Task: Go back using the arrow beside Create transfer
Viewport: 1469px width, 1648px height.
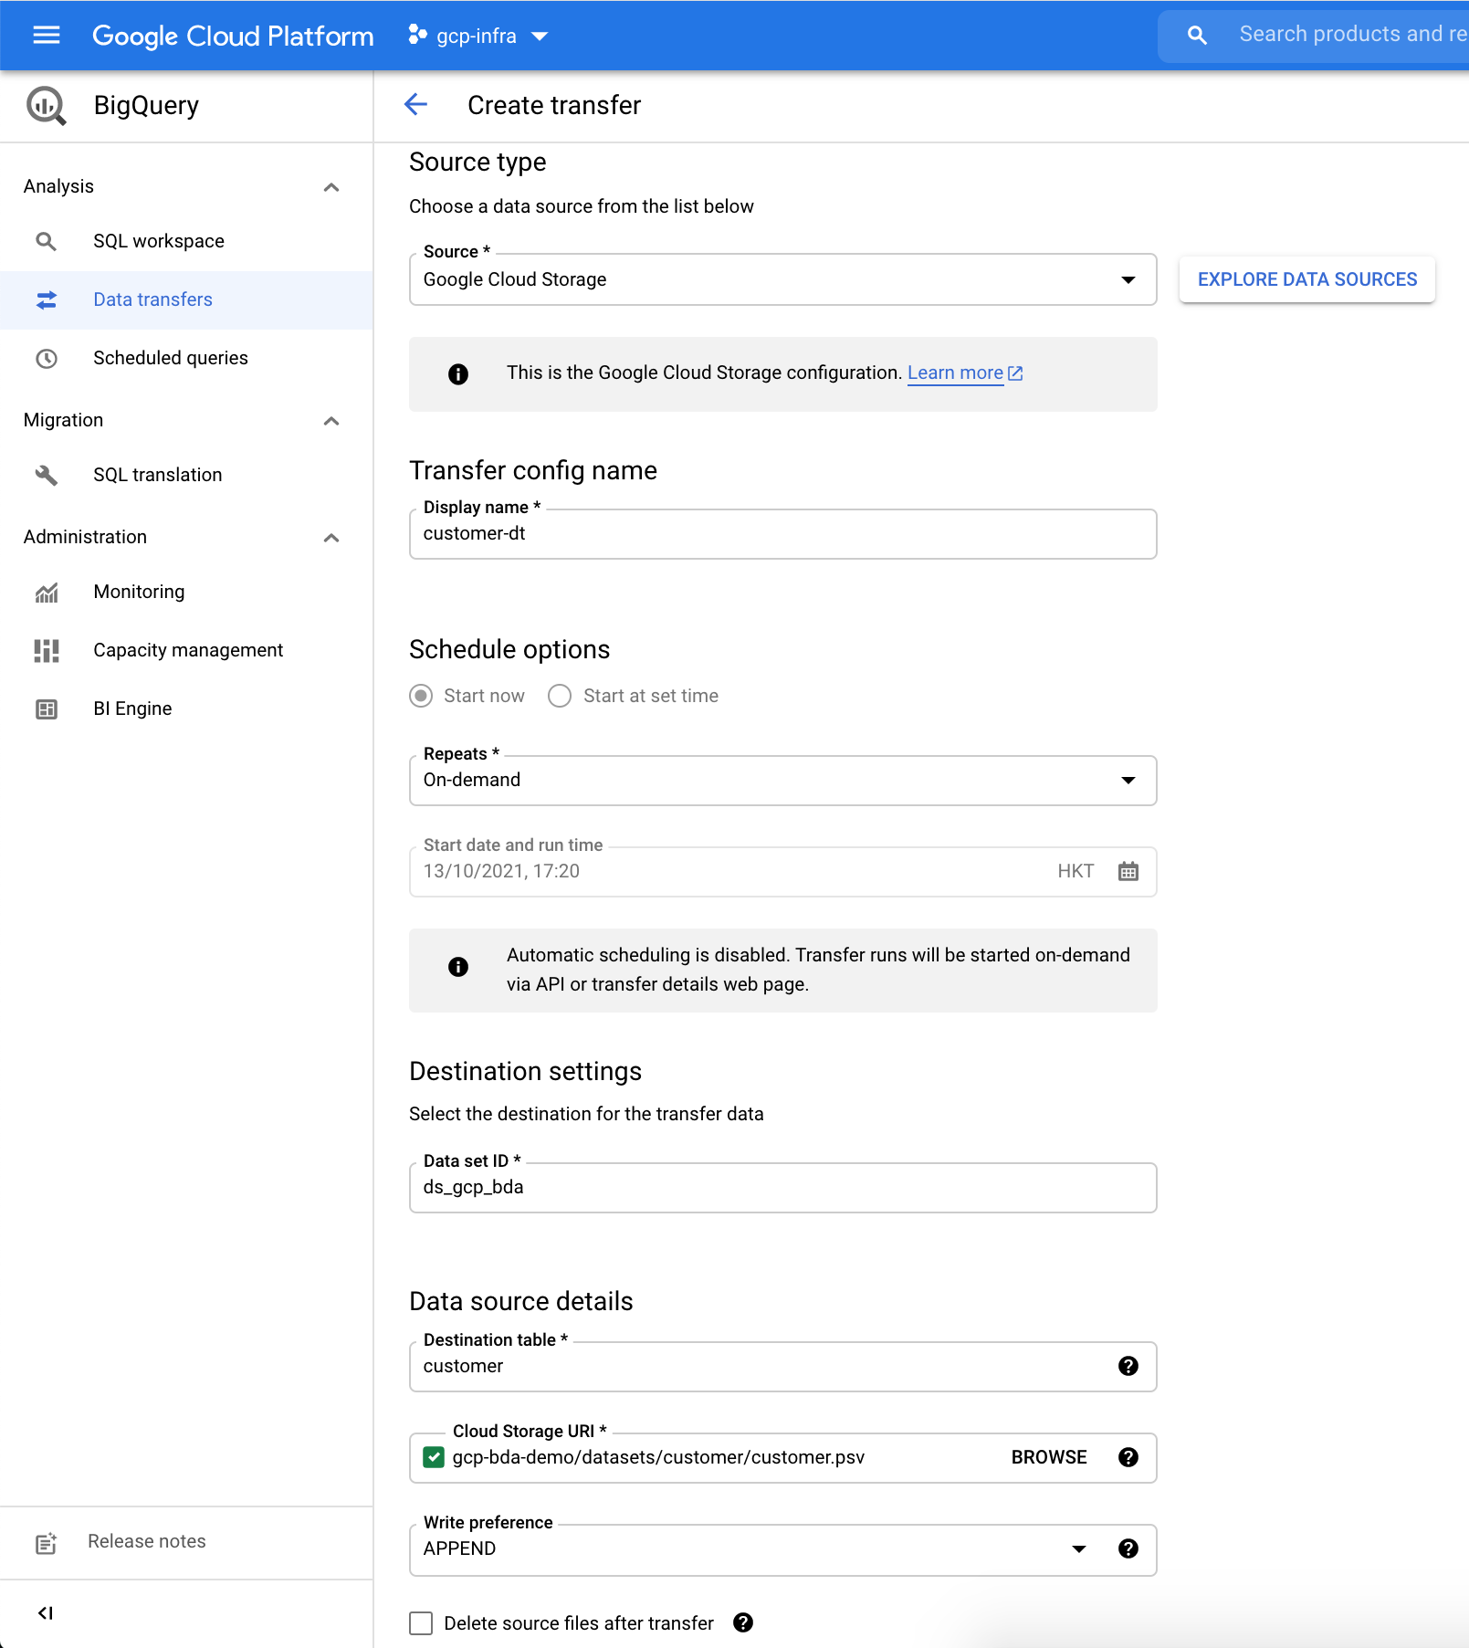Action: tap(415, 105)
